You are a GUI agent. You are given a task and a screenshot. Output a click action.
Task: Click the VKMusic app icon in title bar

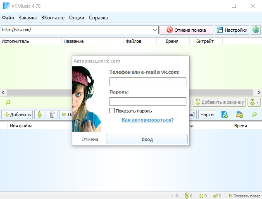click(x=6, y=6)
